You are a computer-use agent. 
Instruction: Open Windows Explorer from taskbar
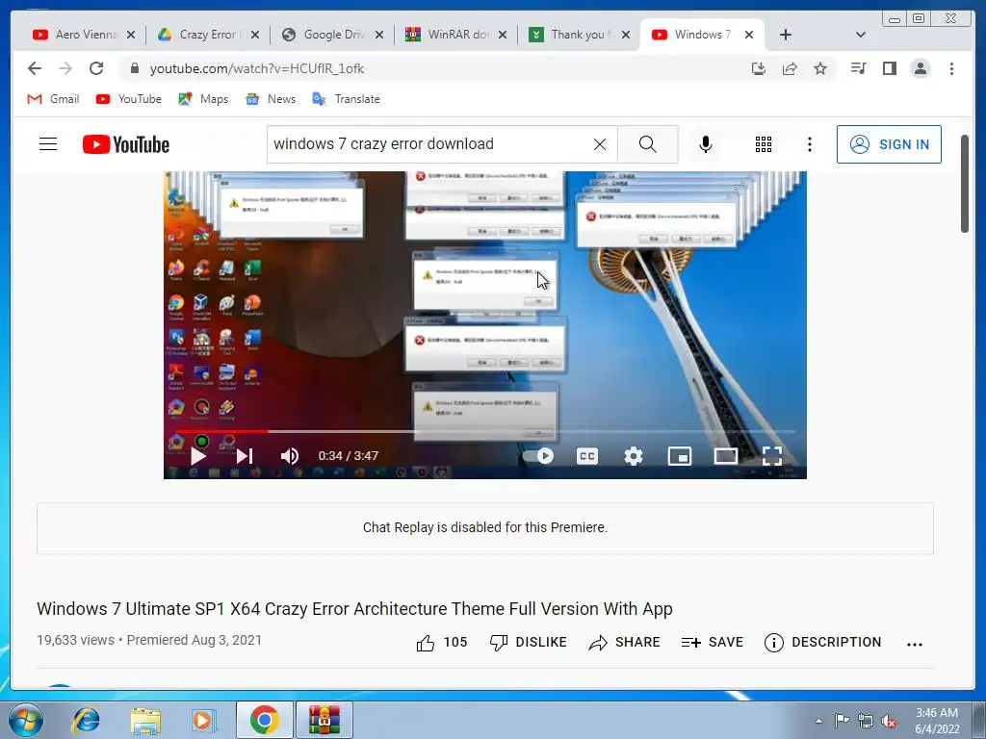(x=145, y=720)
